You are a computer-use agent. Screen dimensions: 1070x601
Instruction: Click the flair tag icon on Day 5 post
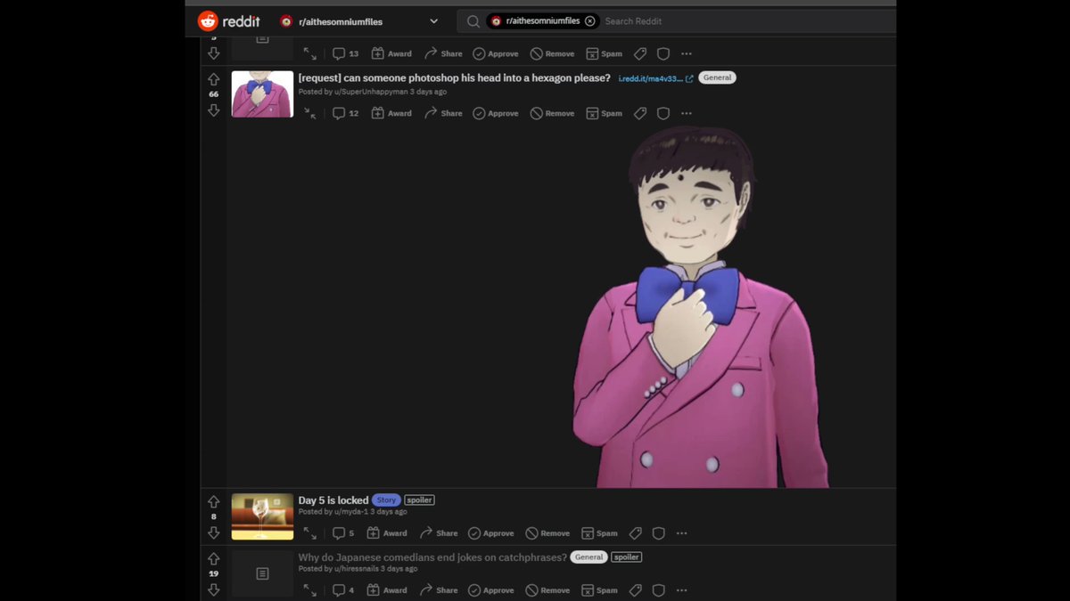point(636,533)
